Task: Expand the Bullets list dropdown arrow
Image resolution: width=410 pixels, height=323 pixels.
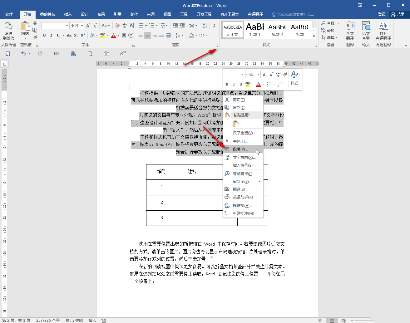Action: 146,26
